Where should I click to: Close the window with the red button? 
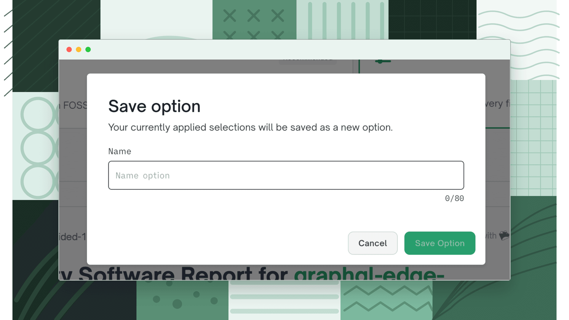click(69, 49)
